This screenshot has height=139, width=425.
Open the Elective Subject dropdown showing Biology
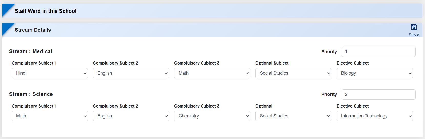(374, 73)
